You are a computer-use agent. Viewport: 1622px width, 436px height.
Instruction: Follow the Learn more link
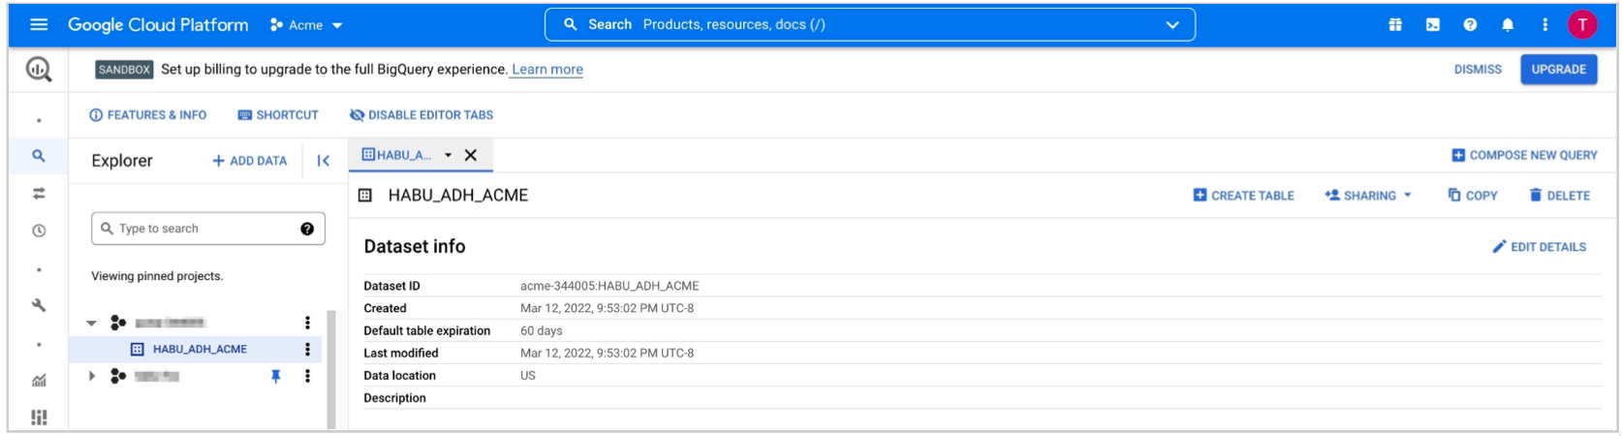(546, 70)
